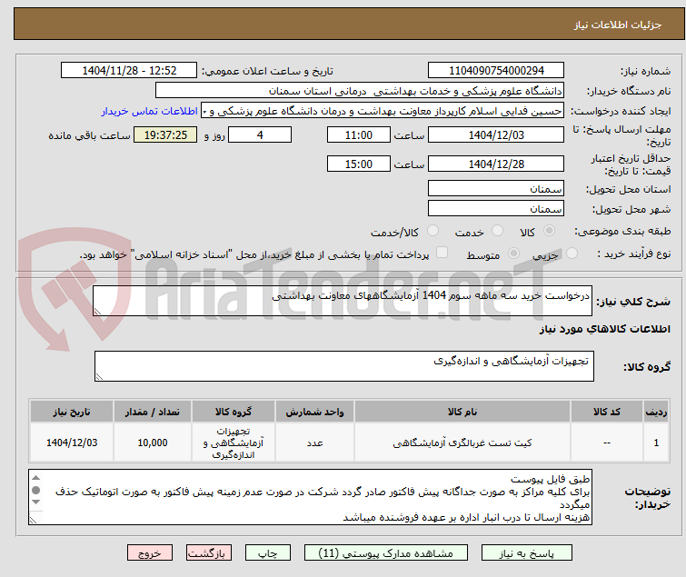Select the 'کالا' radio button
Image resolution: width=686 pixels, height=577 pixels.
tap(549, 231)
